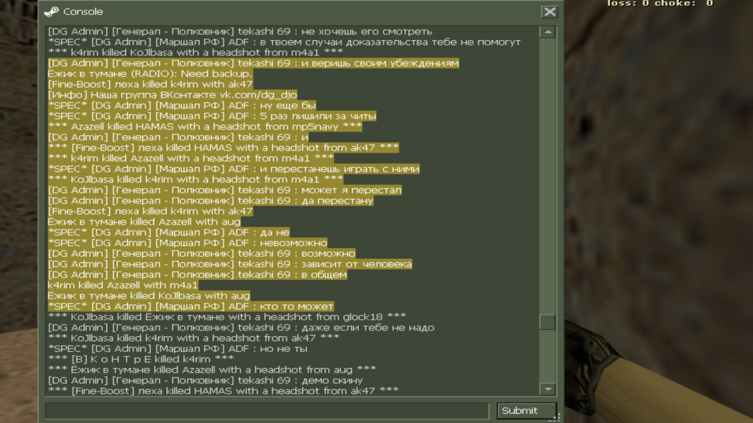Click the last line about HAMAS headshot

pos(223,391)
